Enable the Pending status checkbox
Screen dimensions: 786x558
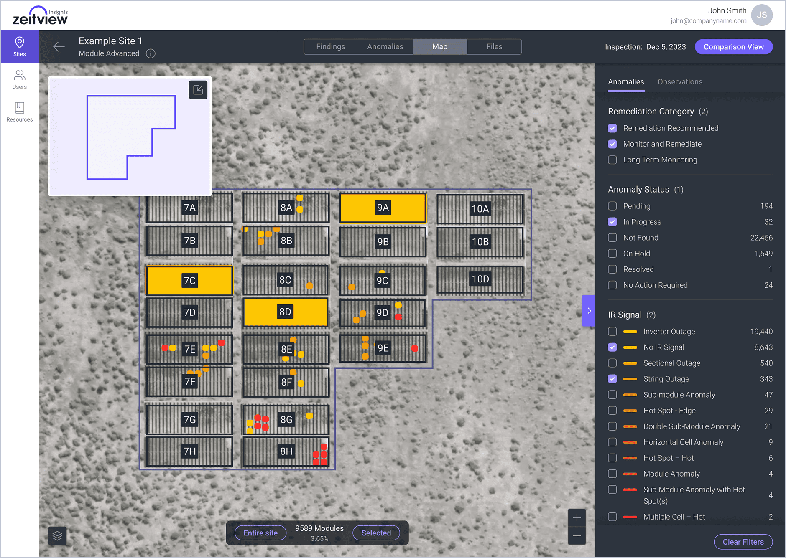coord(612,206)
